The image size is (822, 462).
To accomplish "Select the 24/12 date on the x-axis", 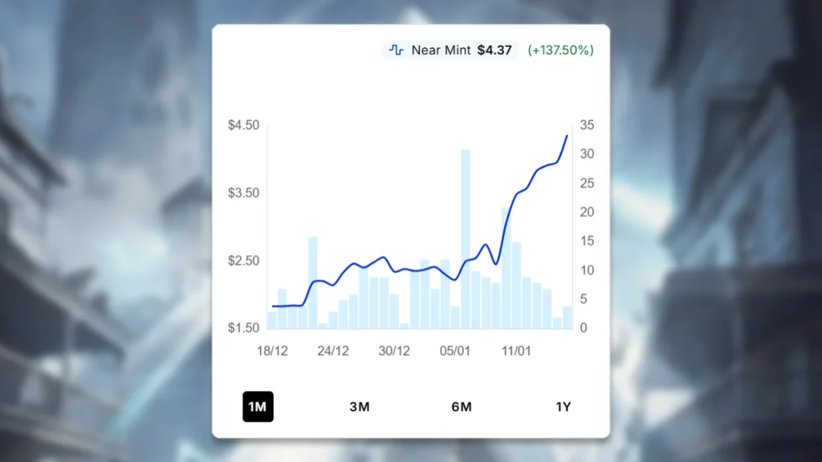I will [333, 351].
